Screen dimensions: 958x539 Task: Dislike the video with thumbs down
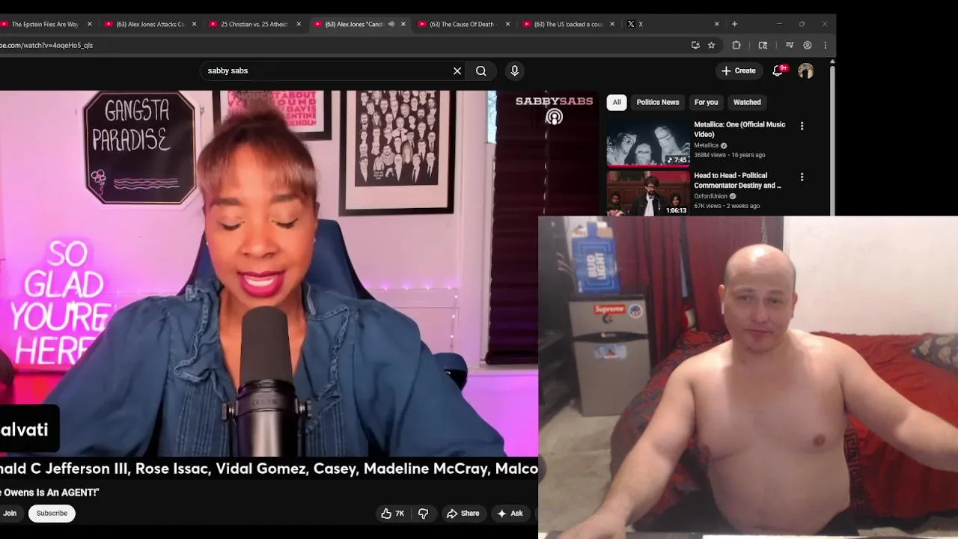[423, 513]
